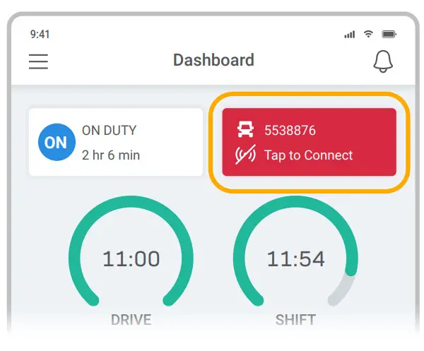The image size is (424, 351).
Task: Select the DRIVE label
Action: (131, 320)
